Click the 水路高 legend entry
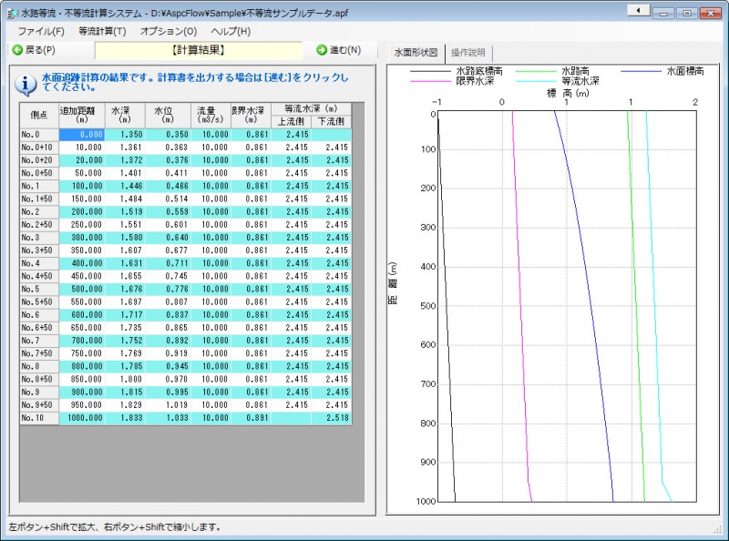729x541 pixels. click(x=553, y=71)
